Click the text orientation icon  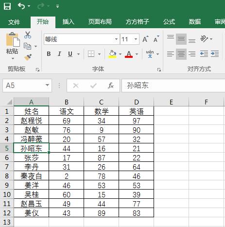pos(204,39)
